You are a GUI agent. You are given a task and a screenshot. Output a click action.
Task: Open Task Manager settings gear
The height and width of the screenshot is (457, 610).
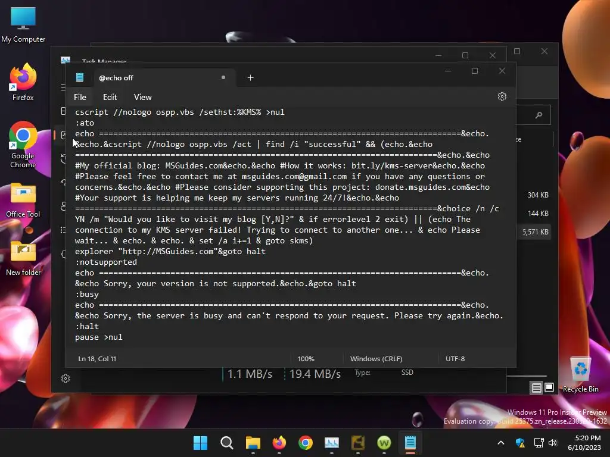pos(66,378)
